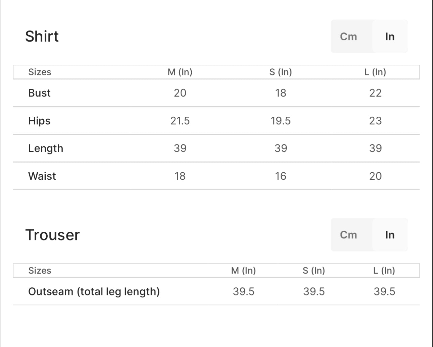The image size is (433, 347).
Task: Click the Length row label
Action: pos(46,148)
